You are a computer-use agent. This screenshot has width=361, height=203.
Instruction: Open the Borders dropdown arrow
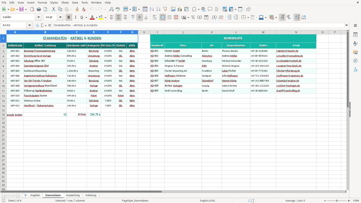click(x=248, y=17)
